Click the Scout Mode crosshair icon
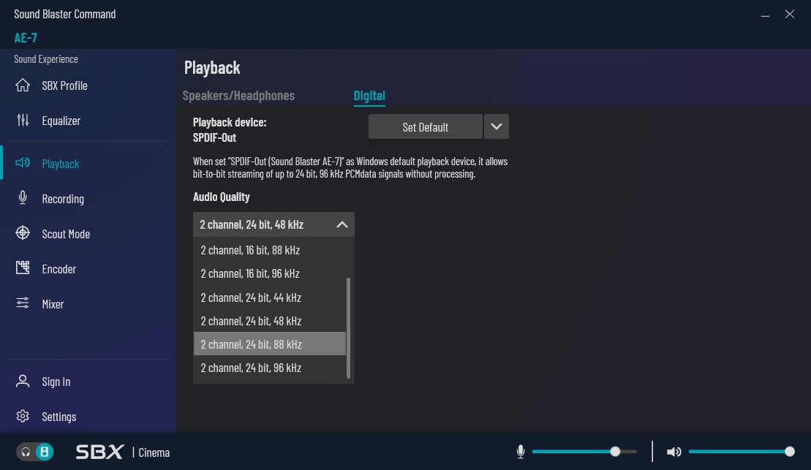This screenshot has height=470, width=811. point(23,233)
